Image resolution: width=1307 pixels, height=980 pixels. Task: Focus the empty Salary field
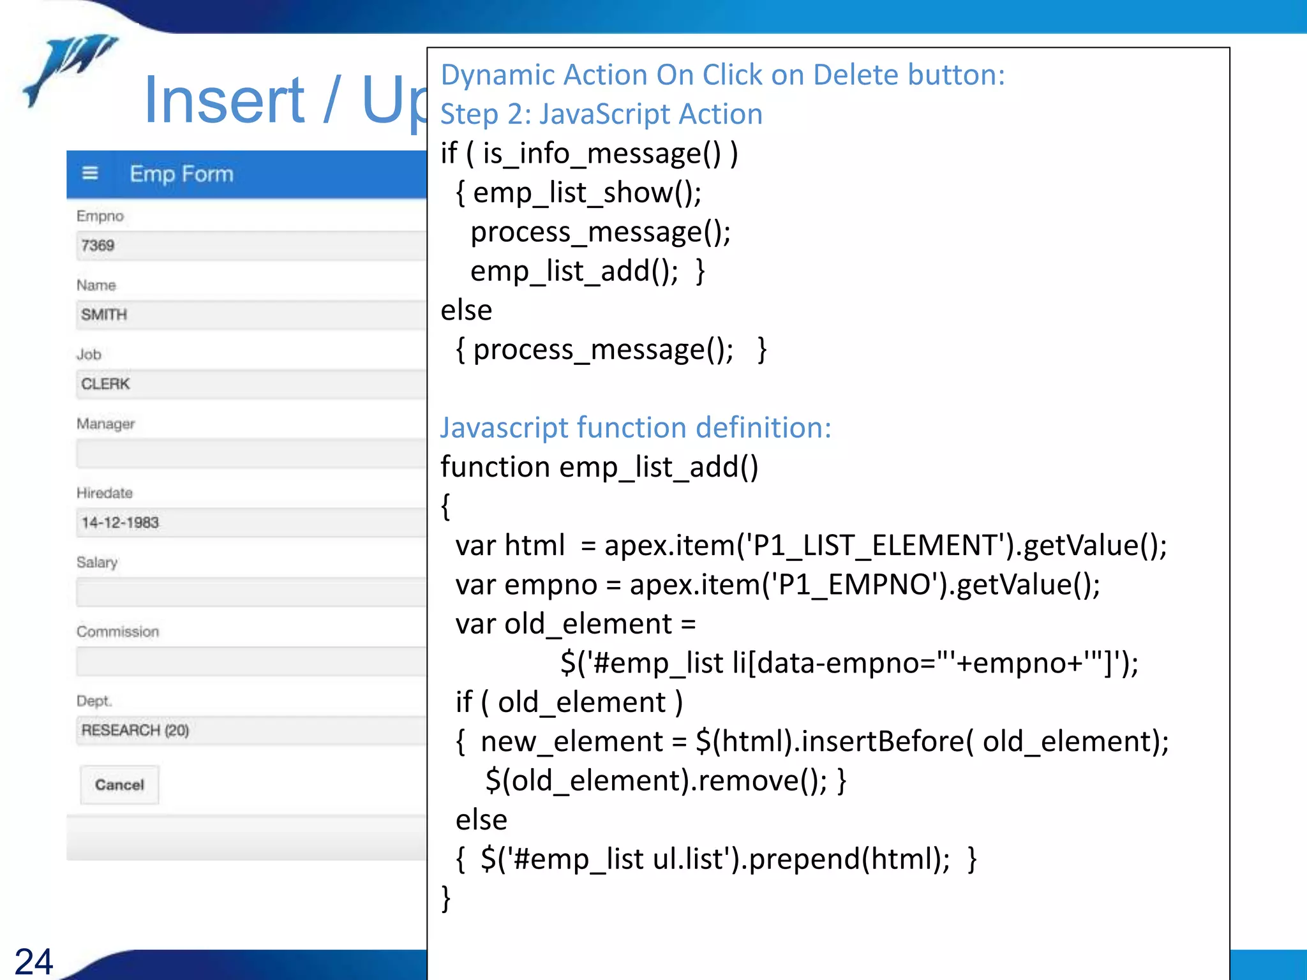(x=250, y=592)
